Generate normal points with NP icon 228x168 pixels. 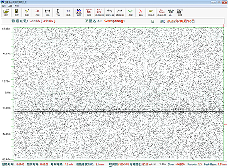151,12
